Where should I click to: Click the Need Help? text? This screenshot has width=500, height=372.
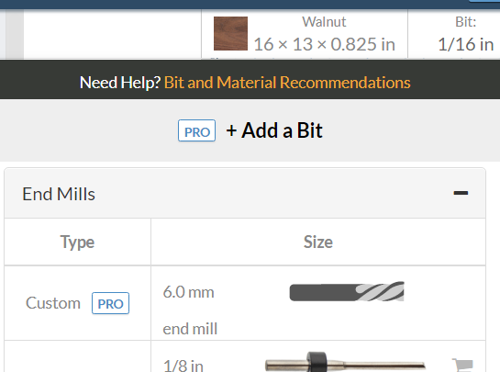120,83
